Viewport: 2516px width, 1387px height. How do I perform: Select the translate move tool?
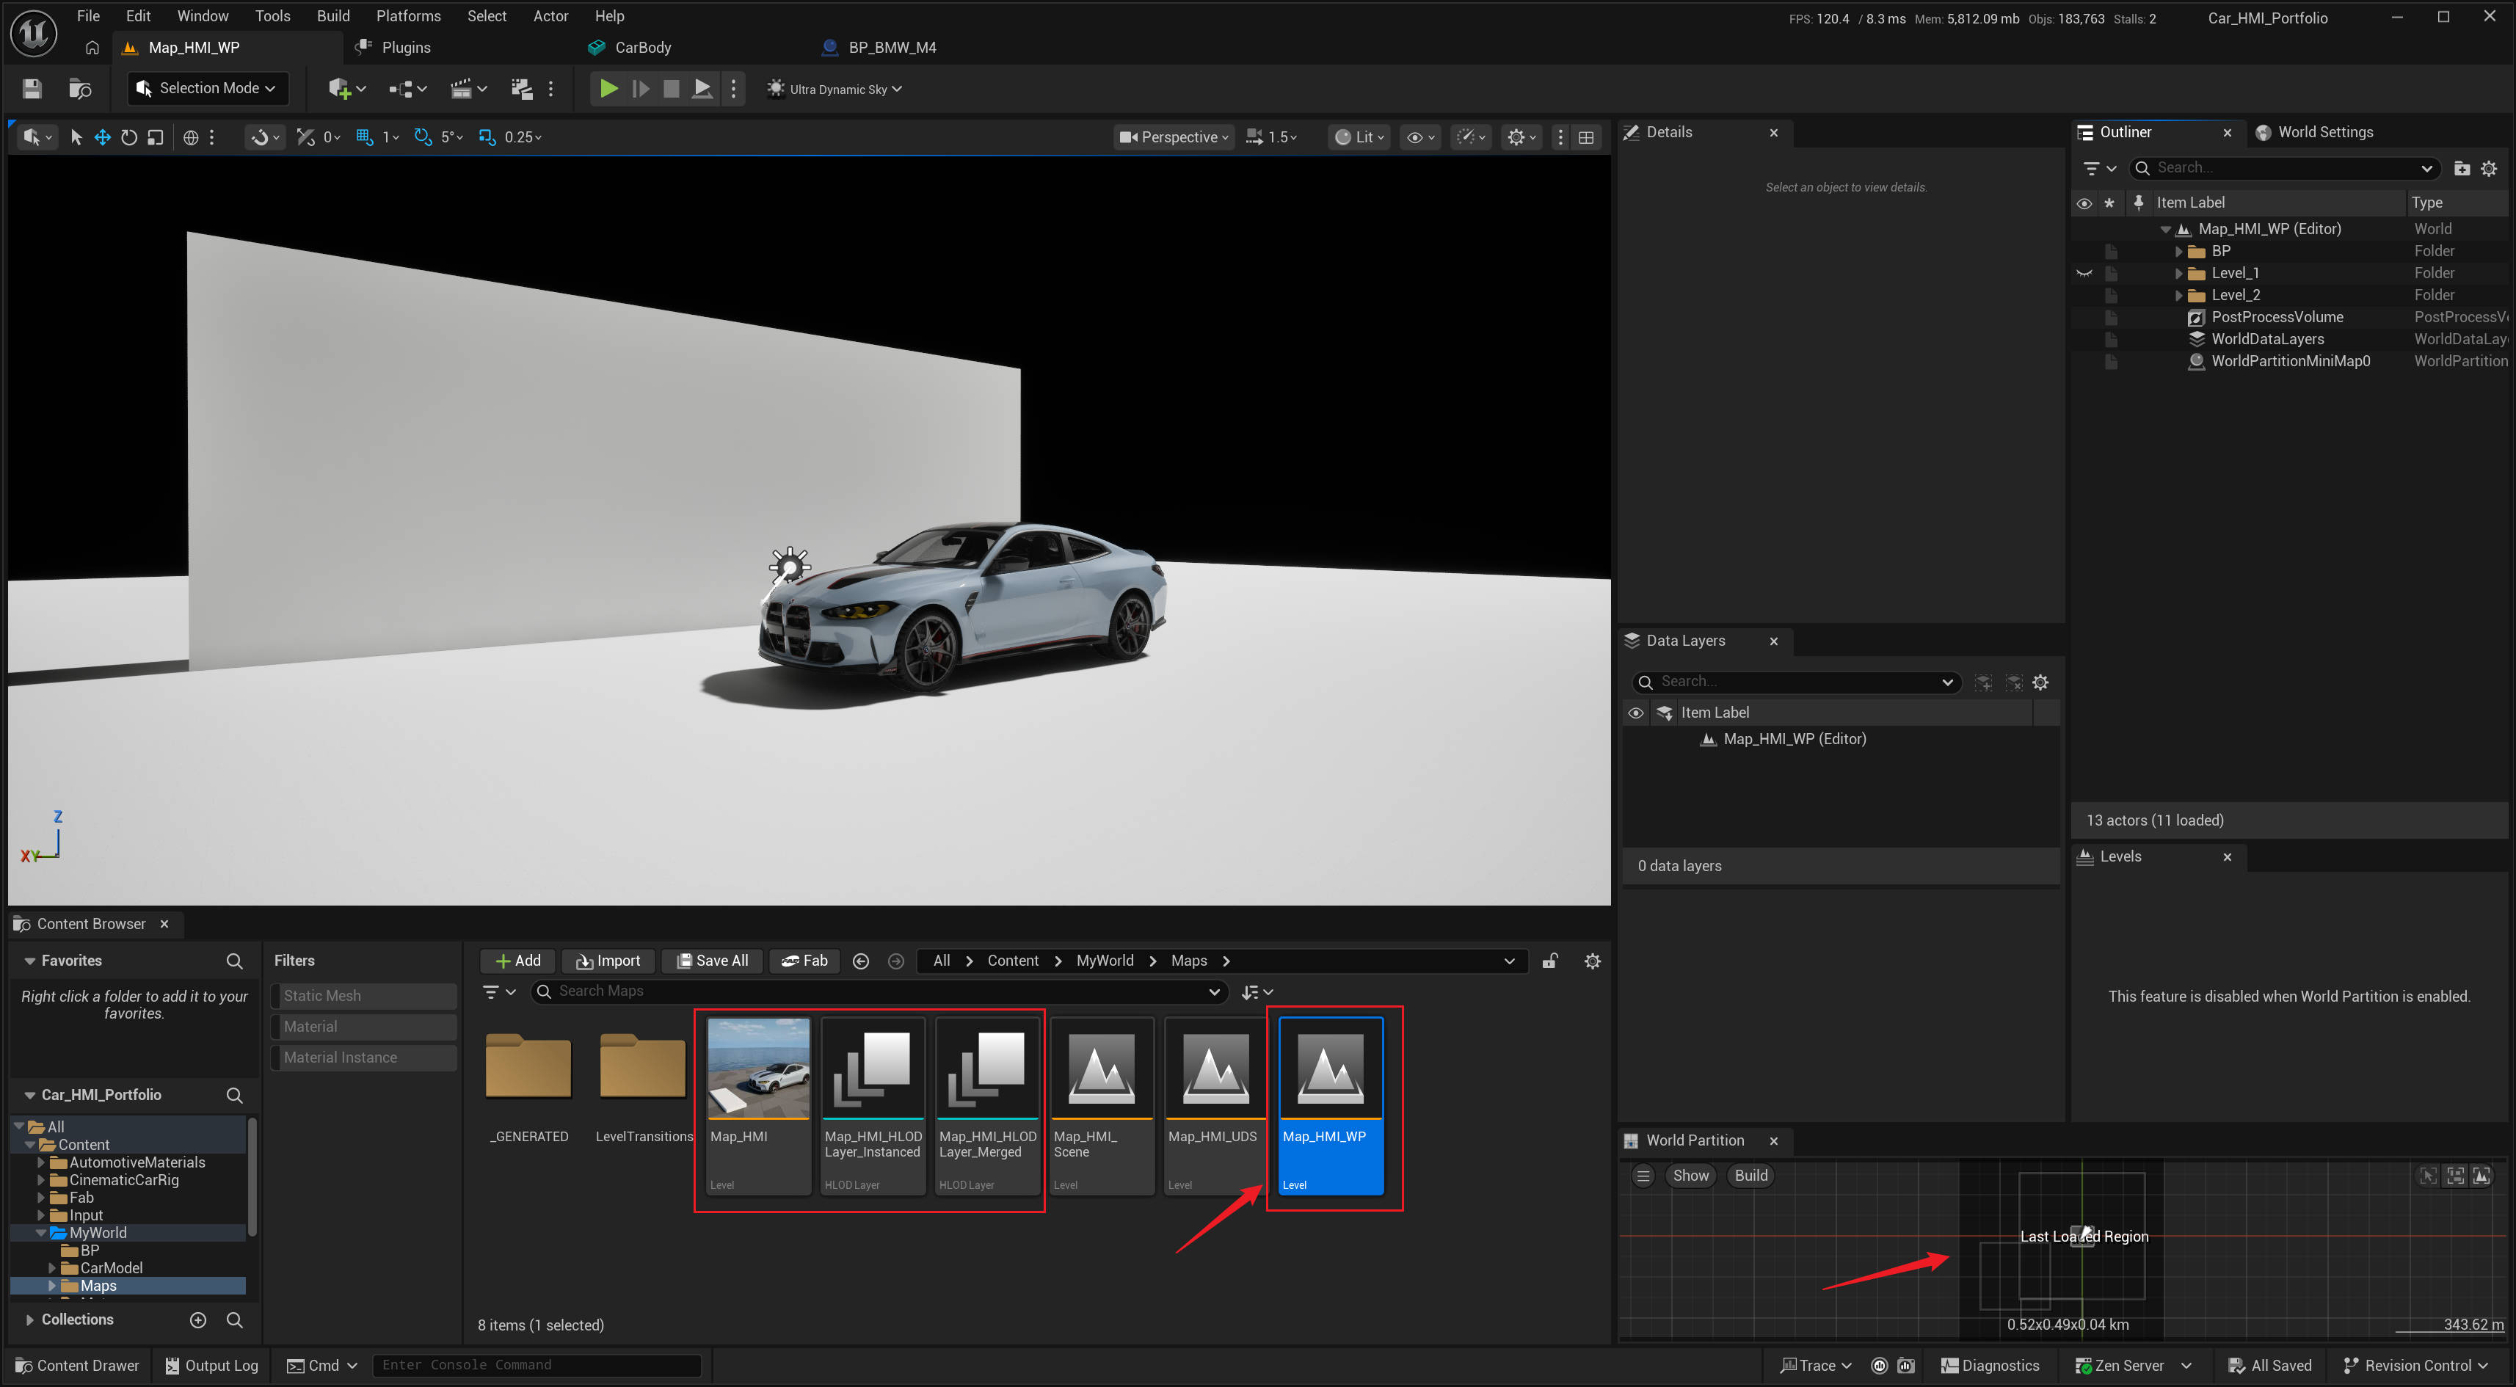tap(103, 138)
